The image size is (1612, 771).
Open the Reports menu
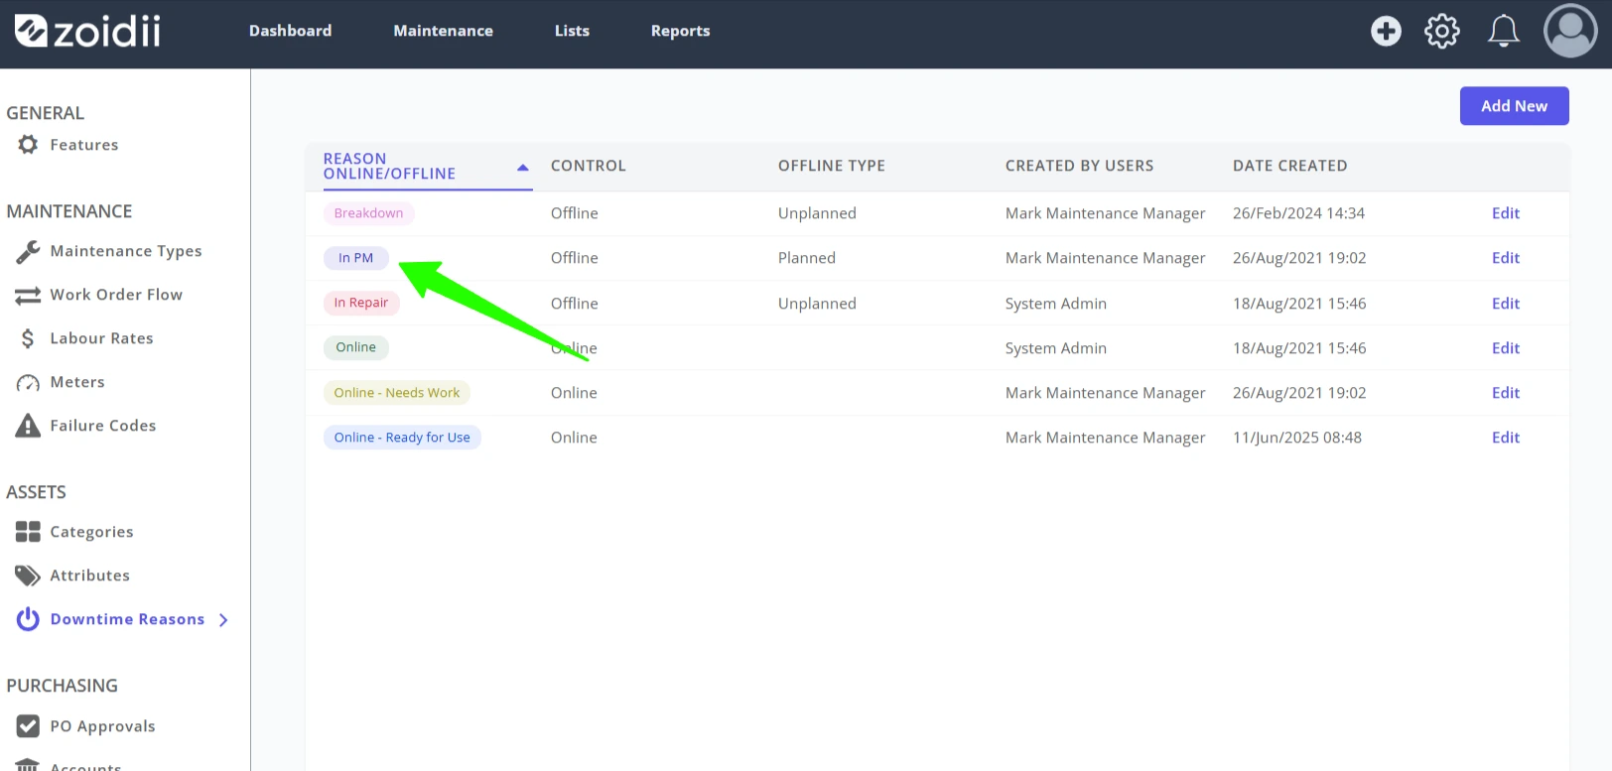(680, 31)
